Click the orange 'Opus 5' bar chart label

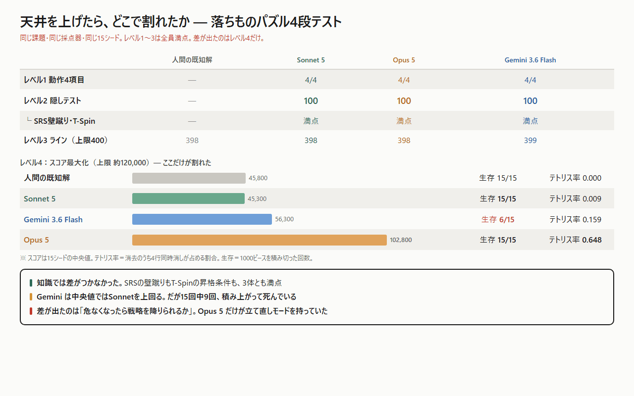(x=37, y=240)
